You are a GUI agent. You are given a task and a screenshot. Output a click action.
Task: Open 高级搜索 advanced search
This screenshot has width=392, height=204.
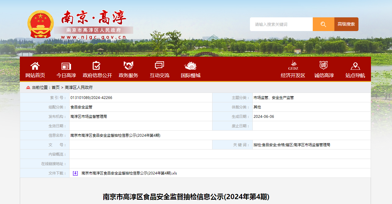pos(346,24)
